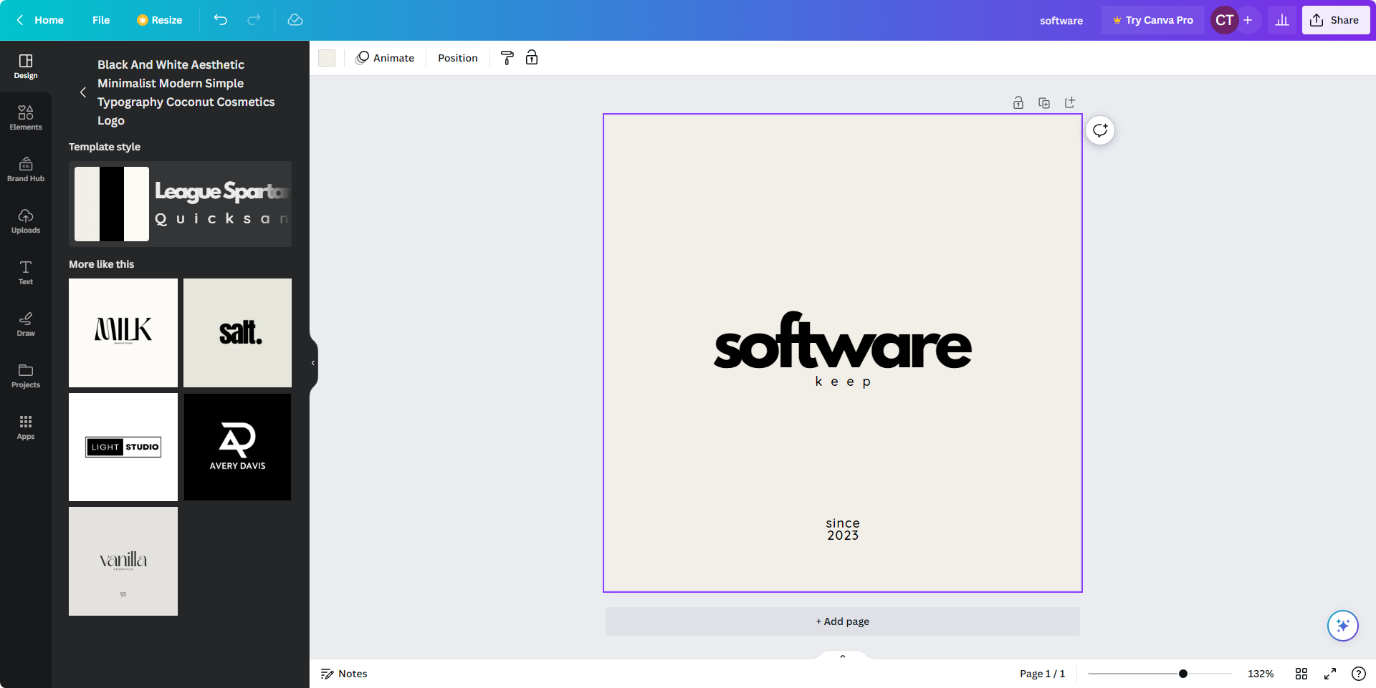1376x688 pixels.
Task: Open the Brand Hub sidebar tab
Action: 26,170
